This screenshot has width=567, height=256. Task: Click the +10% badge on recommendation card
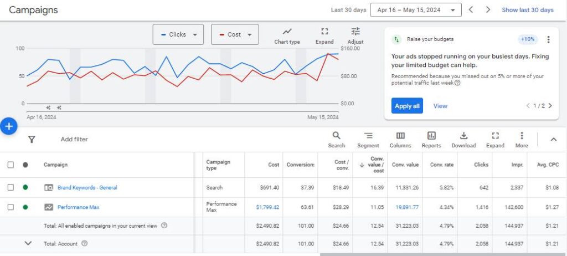pyautogui.click(x=528, y=39)
